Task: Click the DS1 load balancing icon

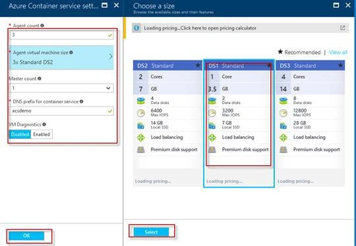Action: (x=212, y=137)
